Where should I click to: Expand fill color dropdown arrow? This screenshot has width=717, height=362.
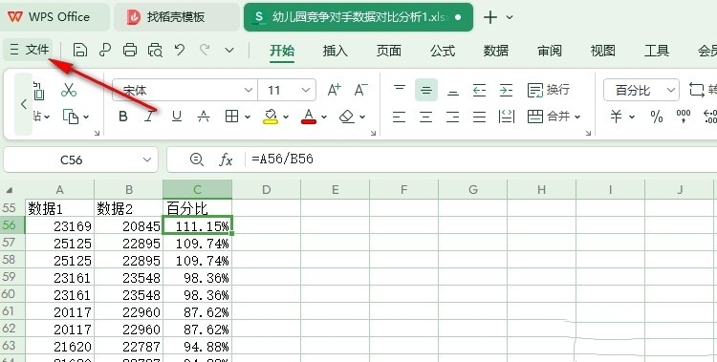[x=286, y=117]
